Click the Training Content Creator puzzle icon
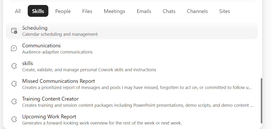 click(x=14, y=102)
